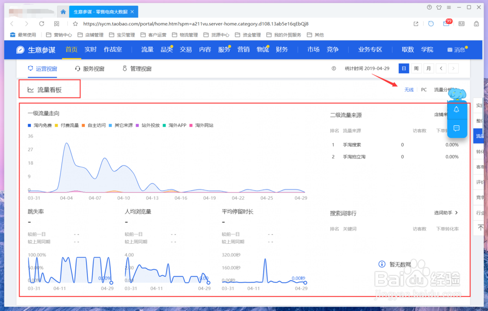
Task: Open the chat bubble floating button
Action: pos(457,128)
